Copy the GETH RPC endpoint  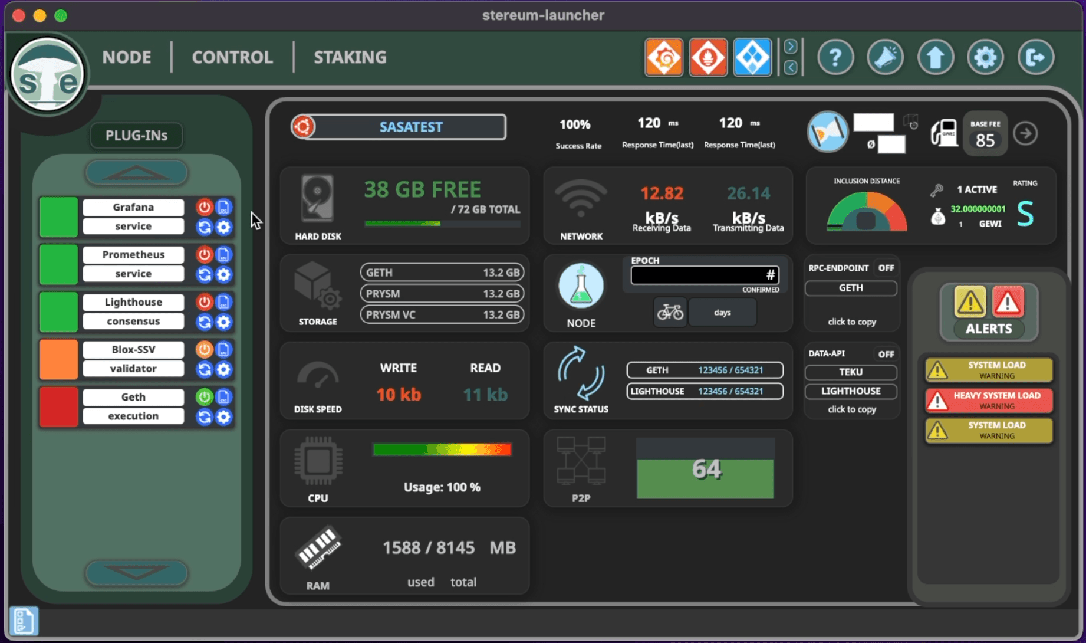[851, 288]
